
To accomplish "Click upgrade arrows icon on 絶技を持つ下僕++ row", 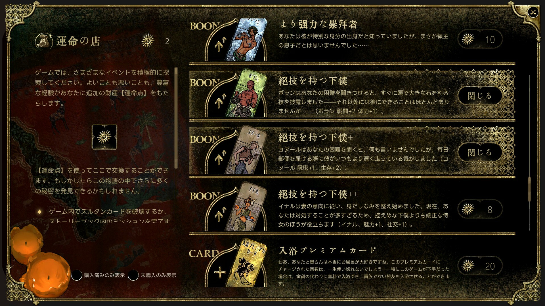I will (x=220, y=214).
